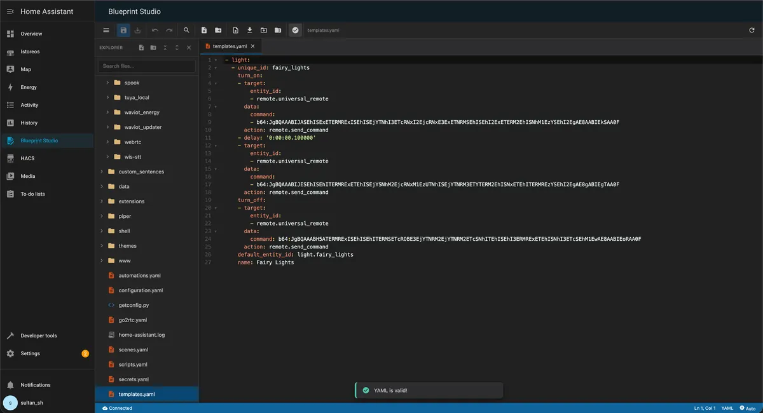Open the Media browser

[47, 176]
